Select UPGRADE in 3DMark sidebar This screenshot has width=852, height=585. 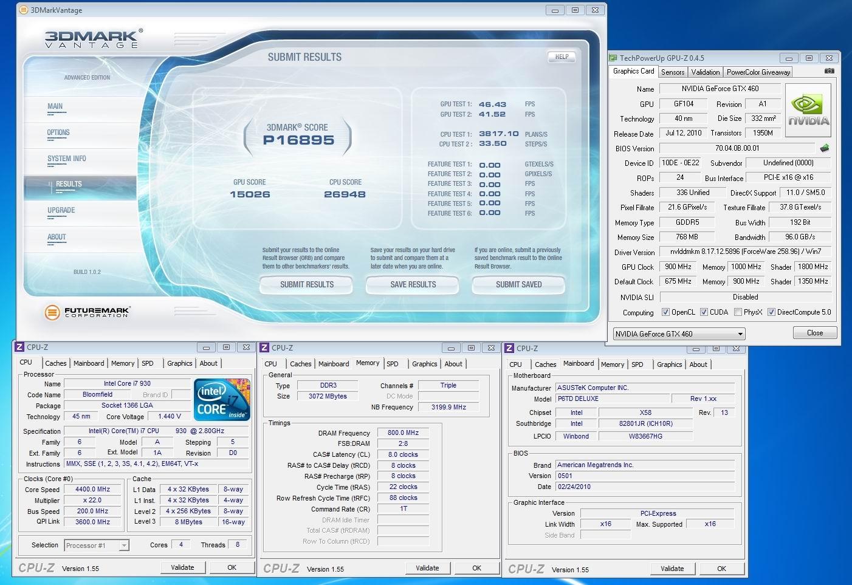click(x=61, y=211)
